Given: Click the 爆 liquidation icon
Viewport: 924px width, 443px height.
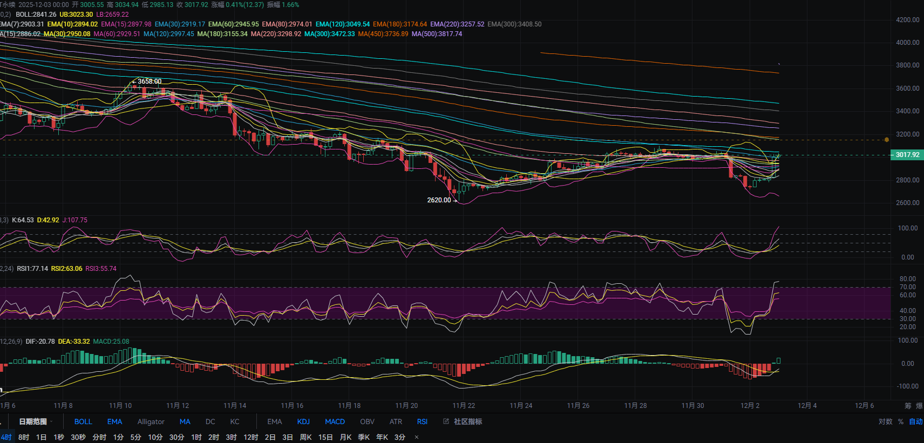Looking at the screenshot, I should (x=919, y=406).
